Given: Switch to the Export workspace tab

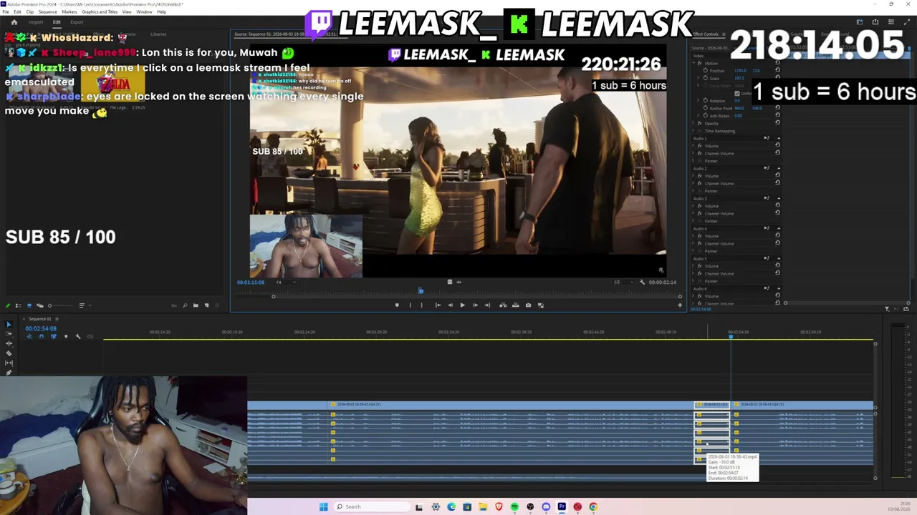Looking at the screenshot, I should click(x=77, y=22).
